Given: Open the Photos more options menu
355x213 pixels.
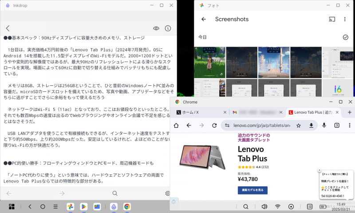Looking at the screenshot, I should [x=345, y=19].
